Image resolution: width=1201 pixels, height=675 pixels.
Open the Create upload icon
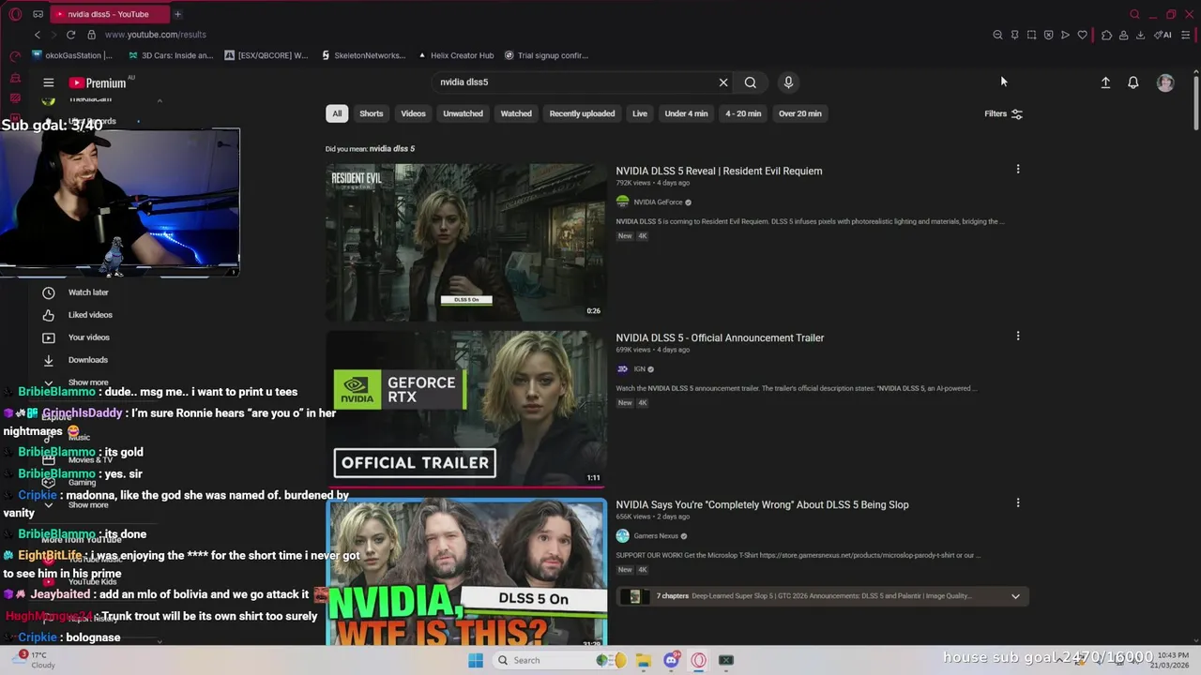tap(1105, 82)
